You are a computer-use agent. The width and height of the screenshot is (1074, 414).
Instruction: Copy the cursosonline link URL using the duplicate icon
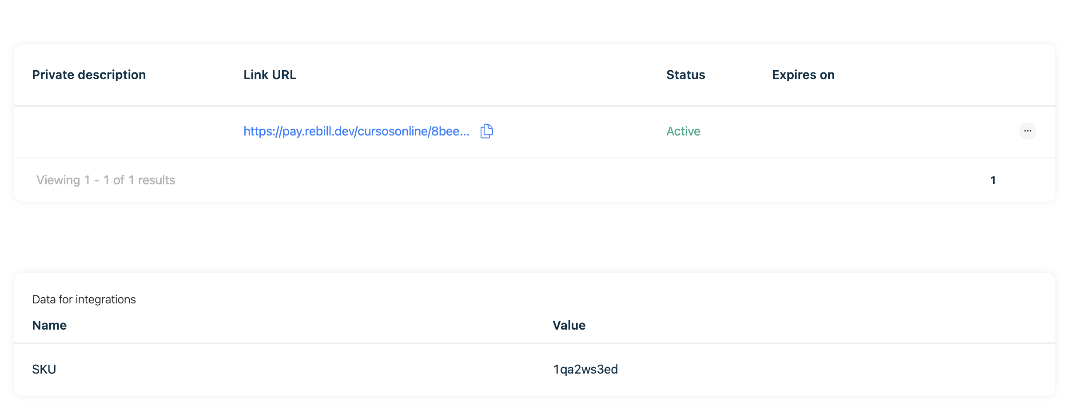(486, 131)
